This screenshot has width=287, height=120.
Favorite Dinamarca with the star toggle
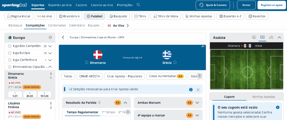coord(87,63)
